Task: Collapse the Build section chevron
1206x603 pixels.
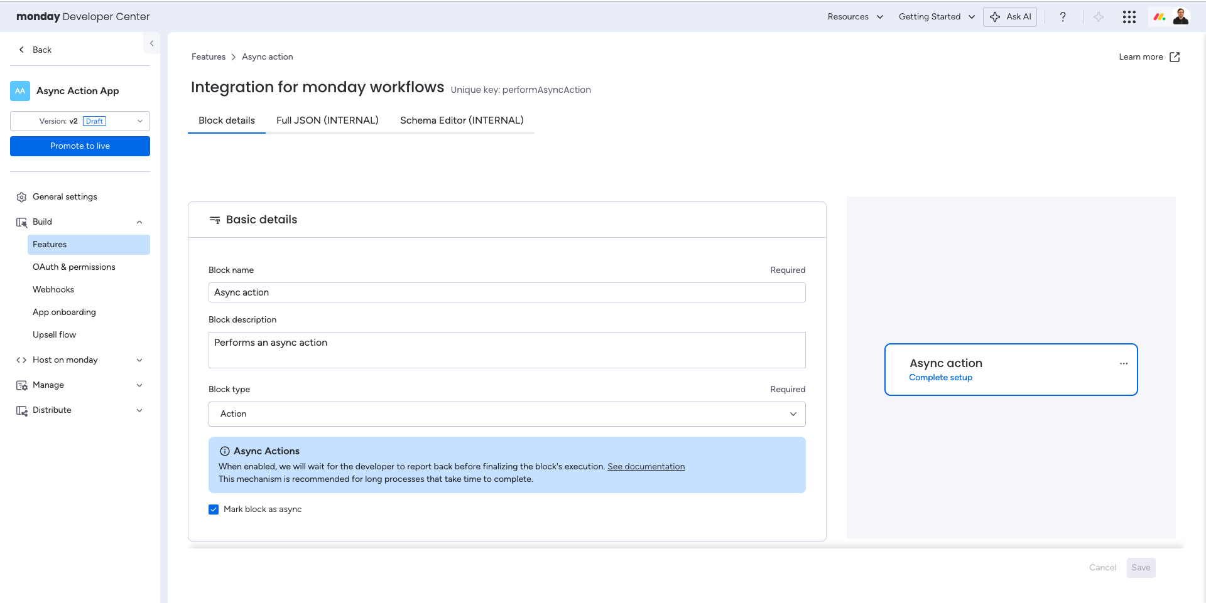Action: [x=139, y=222]
